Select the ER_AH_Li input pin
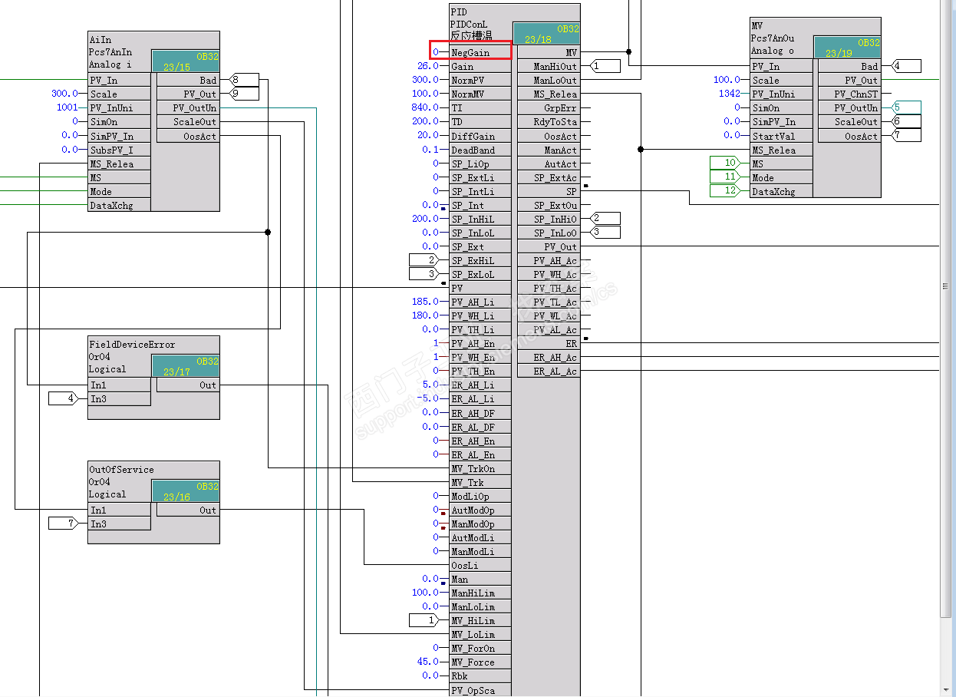 pyautogui.click(x=480, y=385)
